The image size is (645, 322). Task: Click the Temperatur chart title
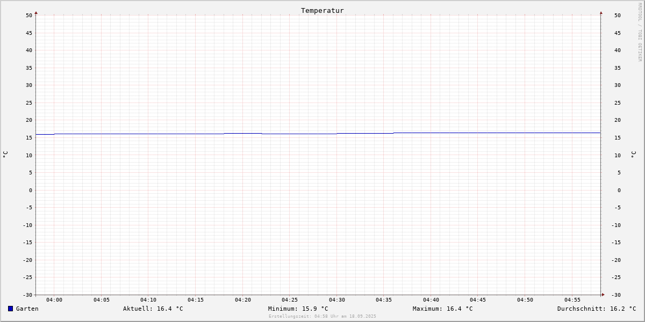322,10
